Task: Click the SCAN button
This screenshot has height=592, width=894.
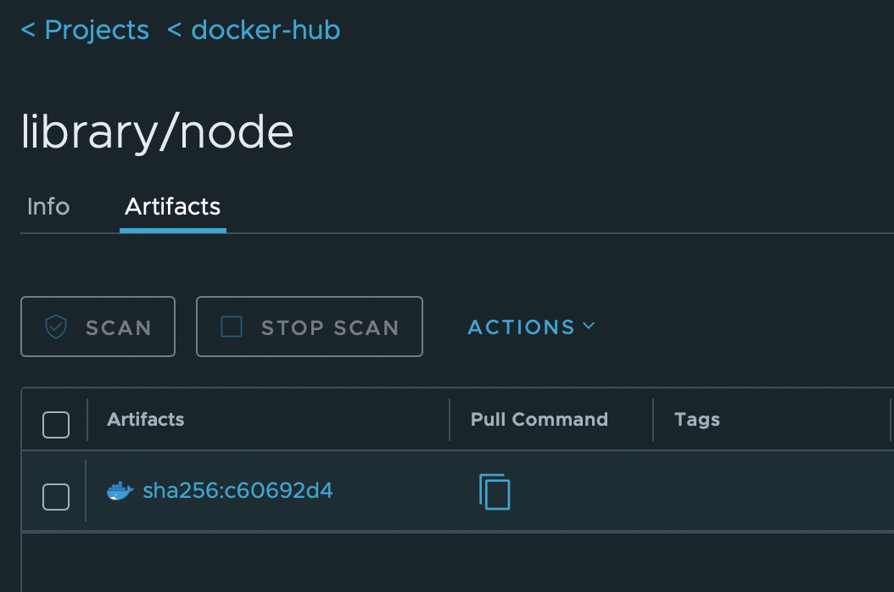Action: point(98,326)
